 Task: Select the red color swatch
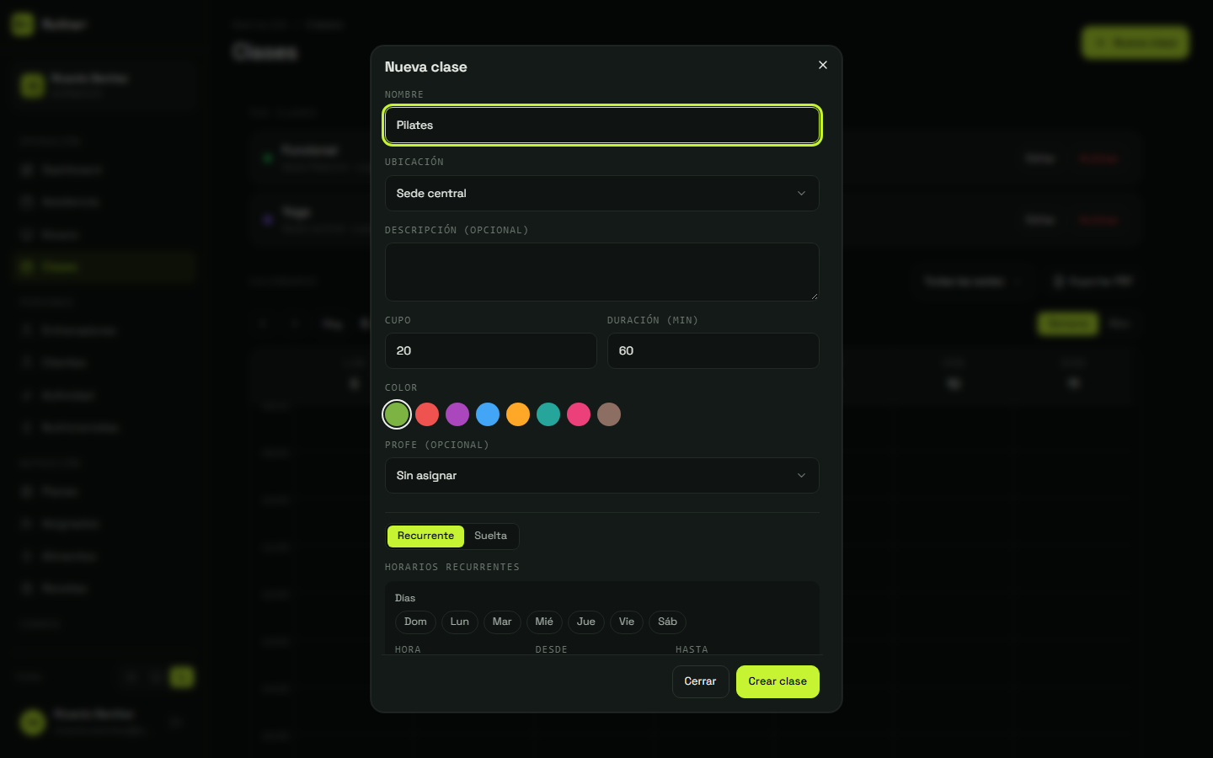pos(427,414)
